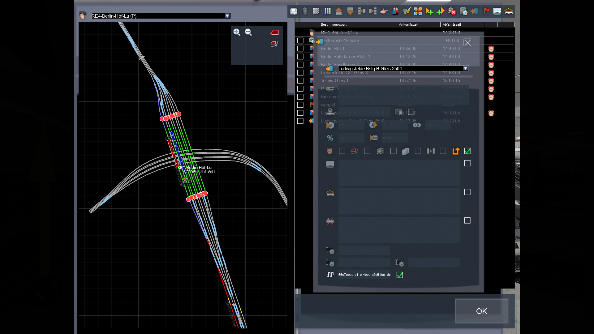This screenshot has width=594, height=334.
Task: Zoom out on the track map
Action: tap(248, 32)
